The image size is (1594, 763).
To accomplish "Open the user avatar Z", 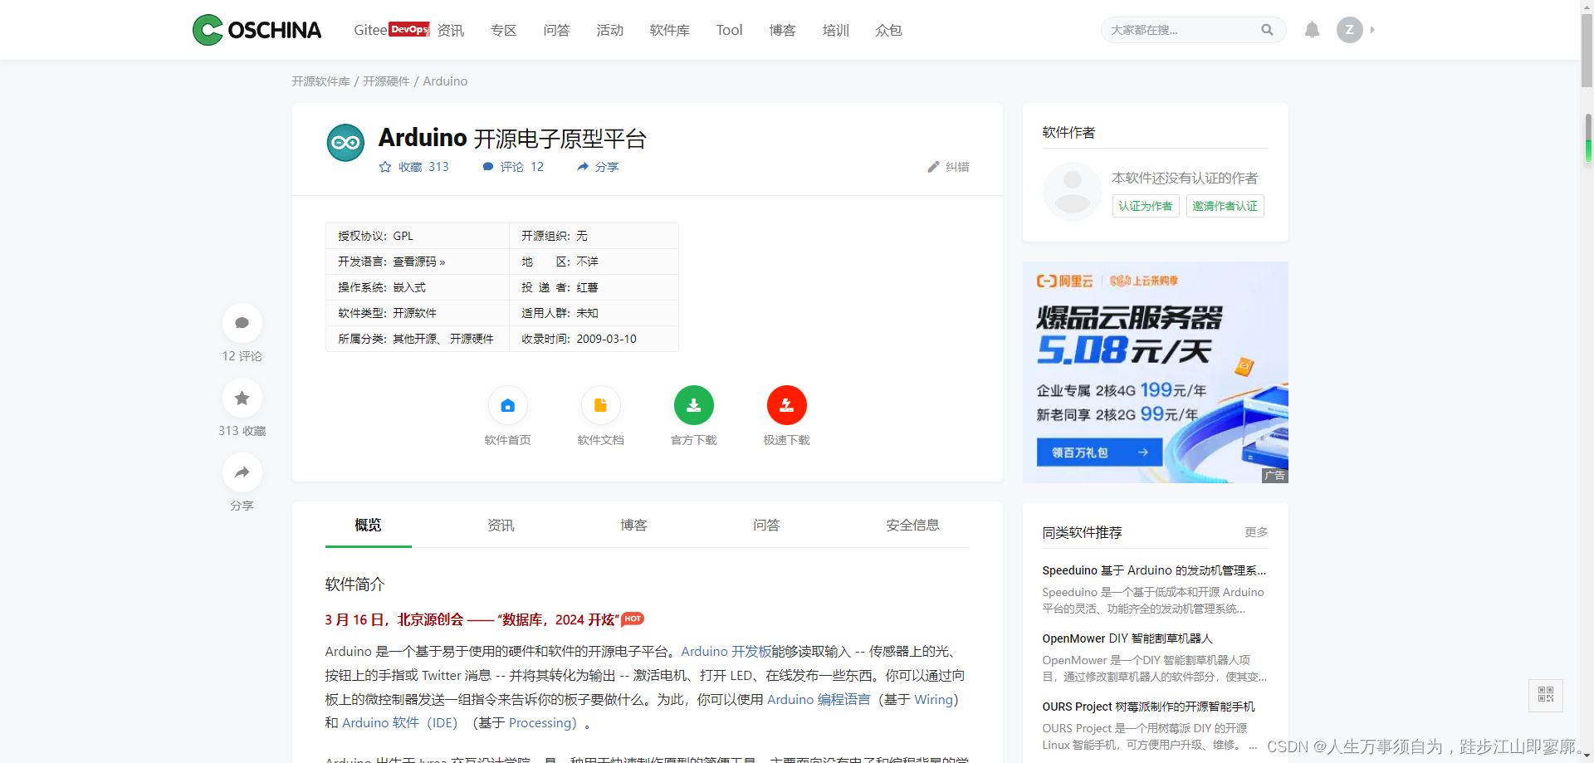I will [1350, 30].
